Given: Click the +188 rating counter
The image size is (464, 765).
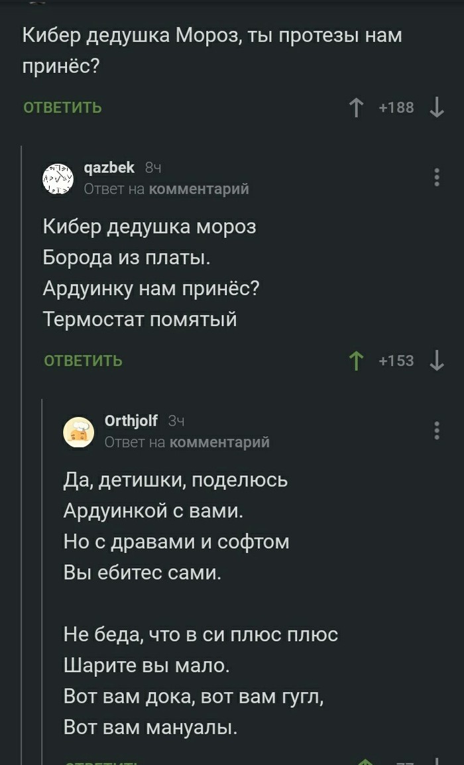Looking at the screenshot, I should coord(396,107).
